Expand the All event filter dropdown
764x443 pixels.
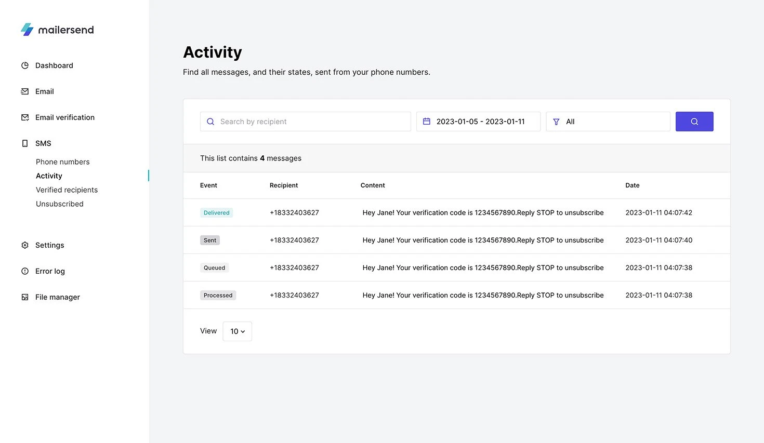pos(608,122)
